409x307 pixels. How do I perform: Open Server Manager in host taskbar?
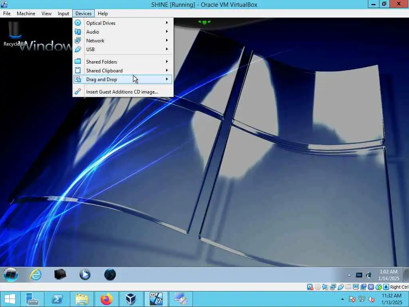[x=32, y=299]
